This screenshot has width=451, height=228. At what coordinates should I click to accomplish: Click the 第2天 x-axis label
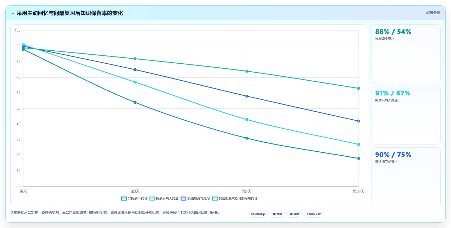135,191
